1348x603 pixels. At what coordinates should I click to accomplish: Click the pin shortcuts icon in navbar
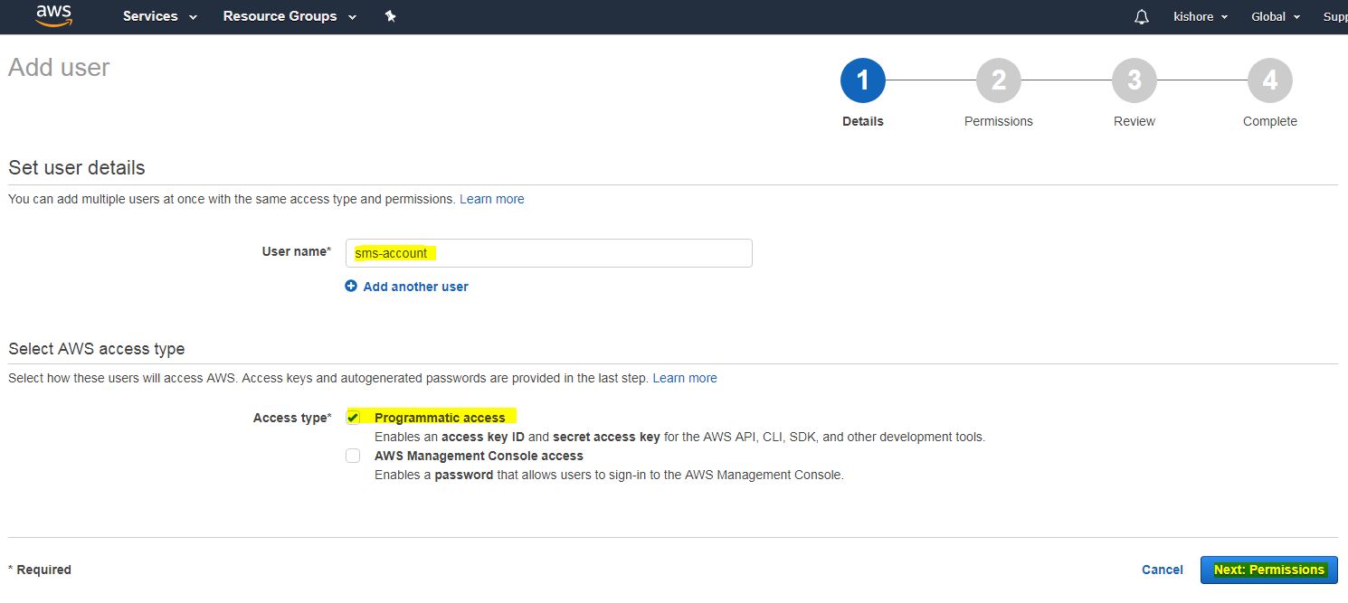point(391,16)
